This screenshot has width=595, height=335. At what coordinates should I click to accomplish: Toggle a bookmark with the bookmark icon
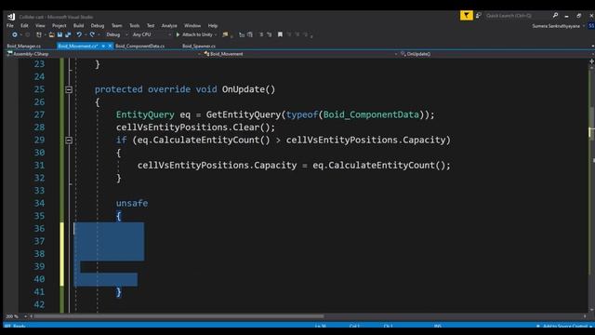[x=280, y=34]
